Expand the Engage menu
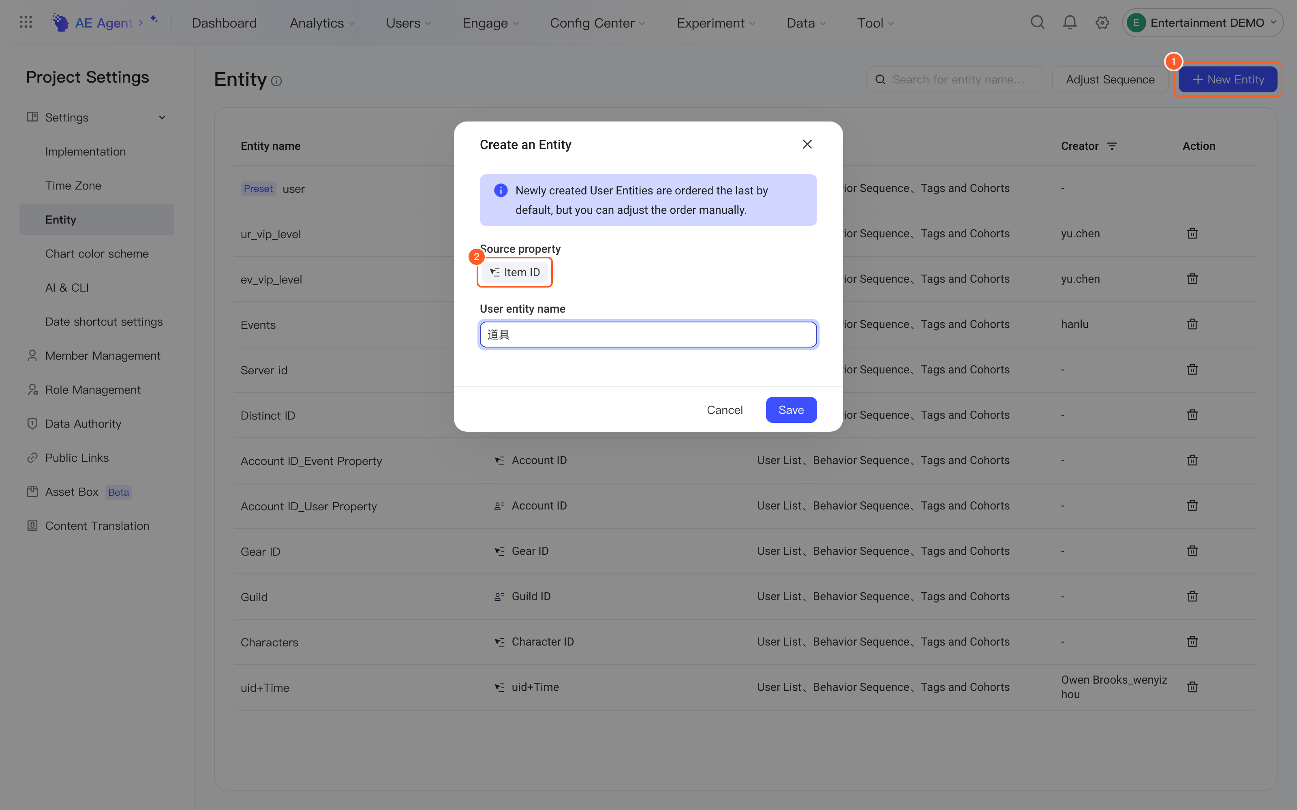Viewport: 1297px width, 810px height. (490, 23)
